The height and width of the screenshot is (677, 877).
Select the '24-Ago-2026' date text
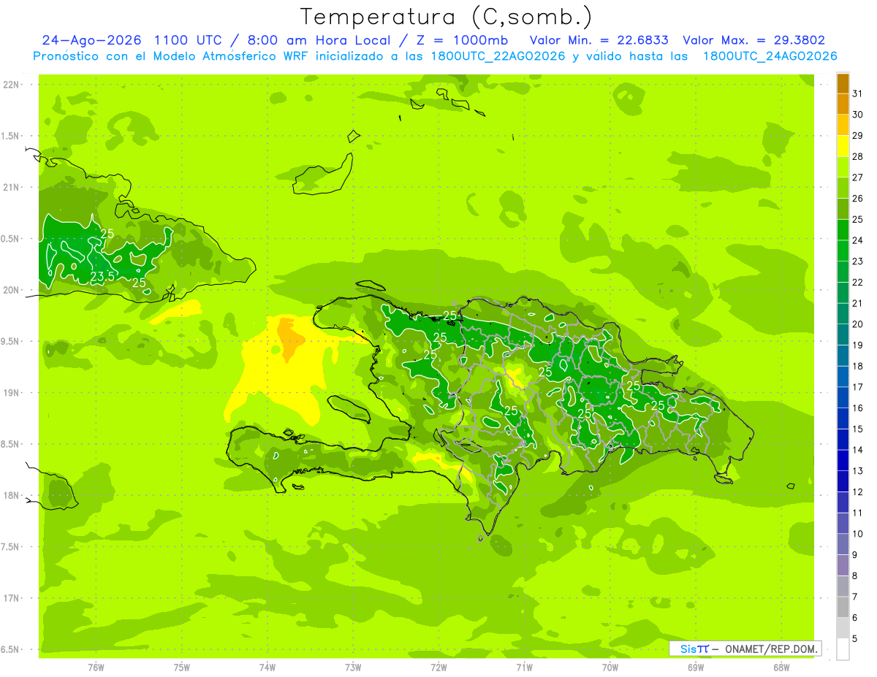(x=92, y=40)
